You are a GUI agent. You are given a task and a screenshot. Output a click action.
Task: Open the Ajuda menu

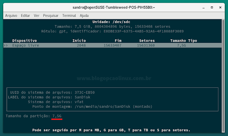click(x=84, y=16)
